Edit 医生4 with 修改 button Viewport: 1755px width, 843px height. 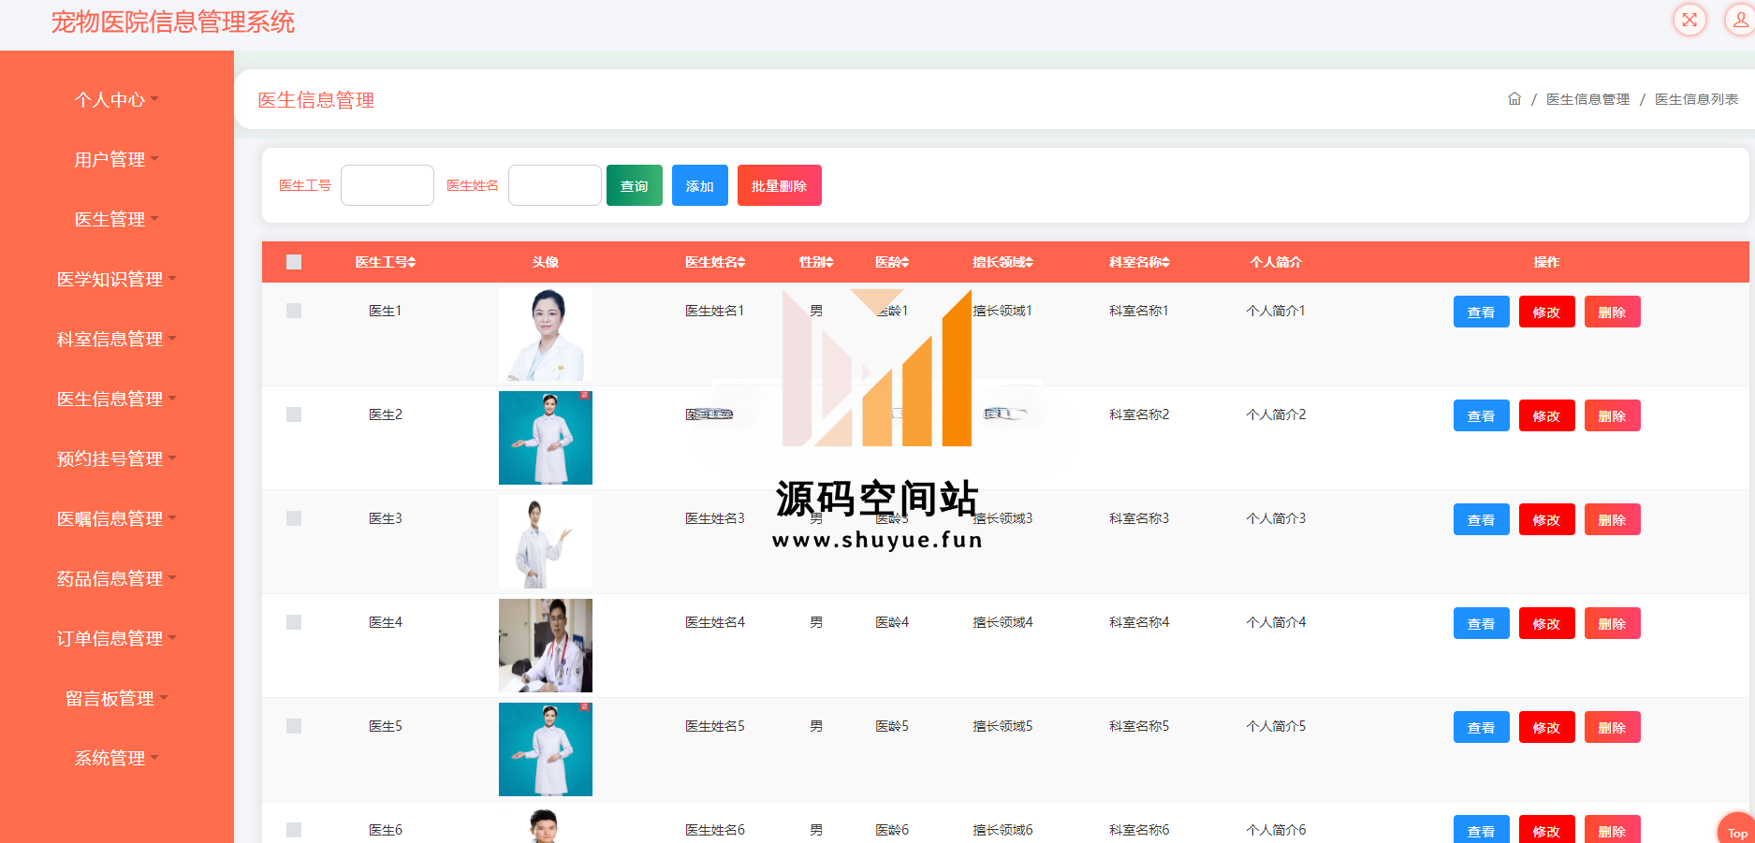[1547, 623]
